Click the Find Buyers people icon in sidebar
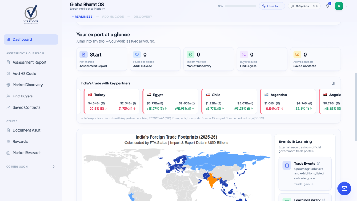This screenshot has width=357, height=201. [8, 96]
